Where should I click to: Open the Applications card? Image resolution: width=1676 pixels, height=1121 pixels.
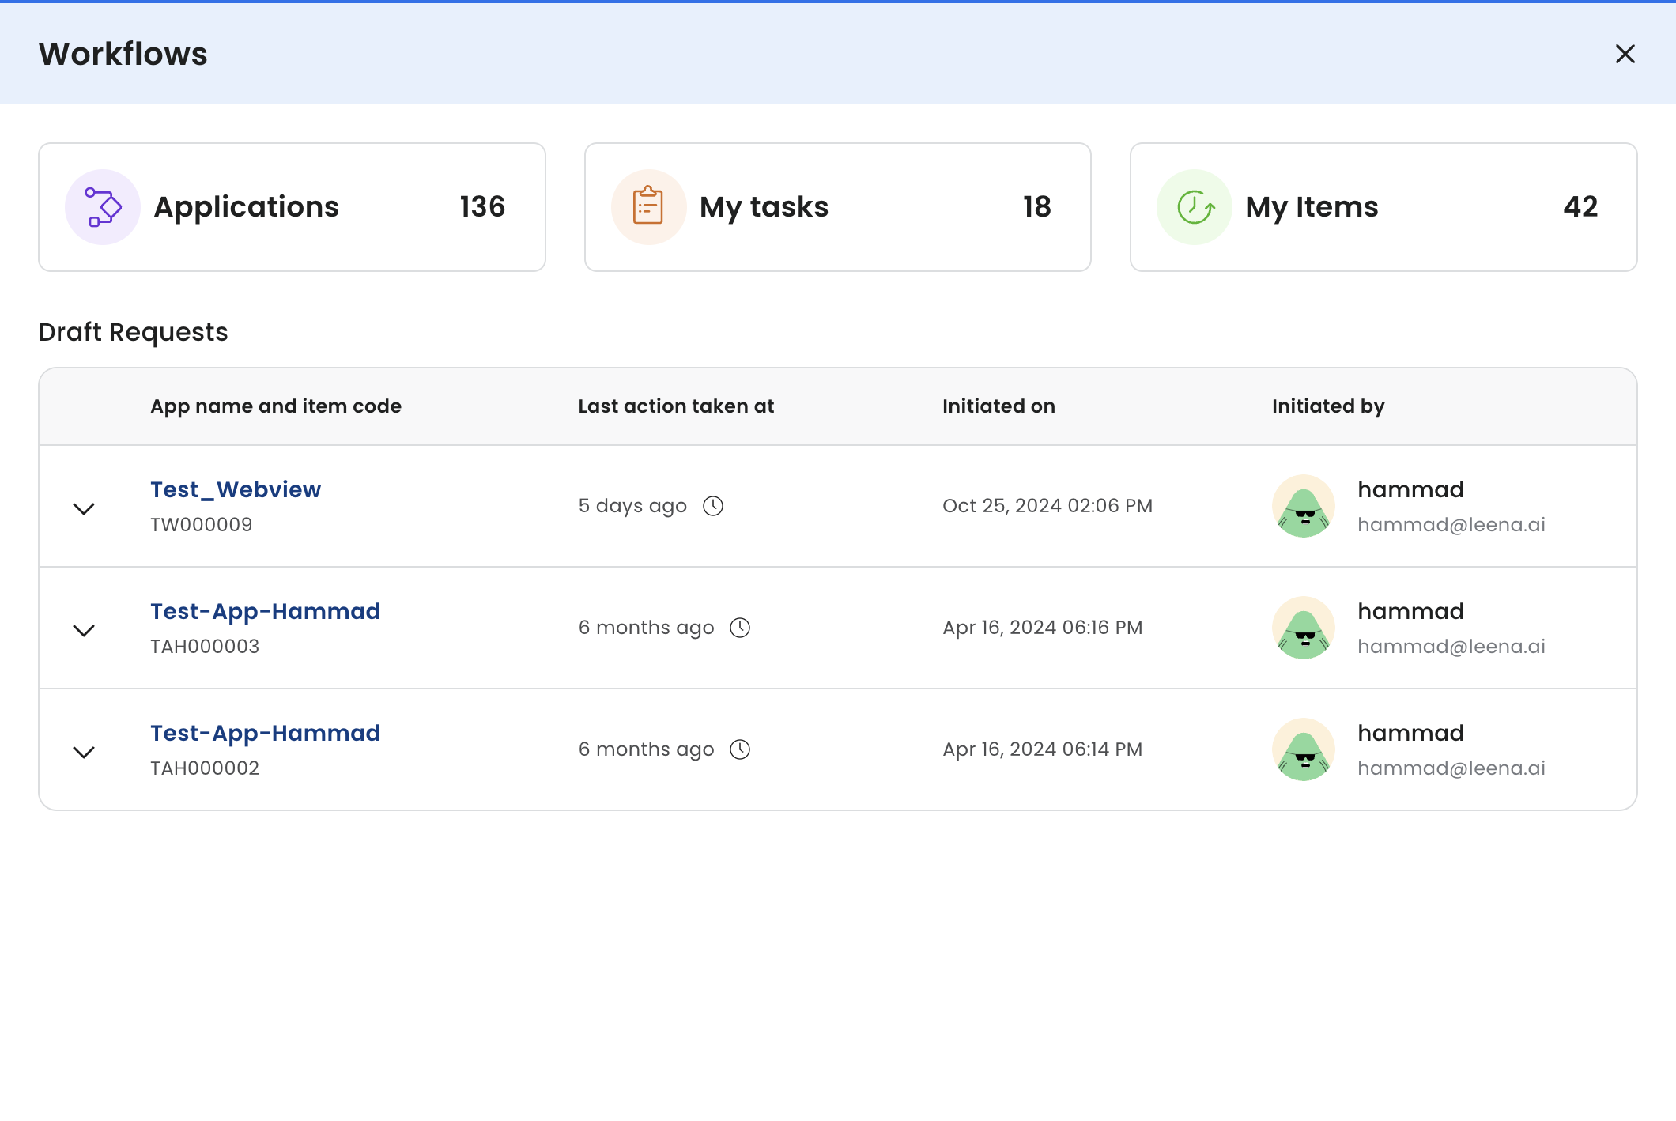pyautogui.click(x=292, y=207)
